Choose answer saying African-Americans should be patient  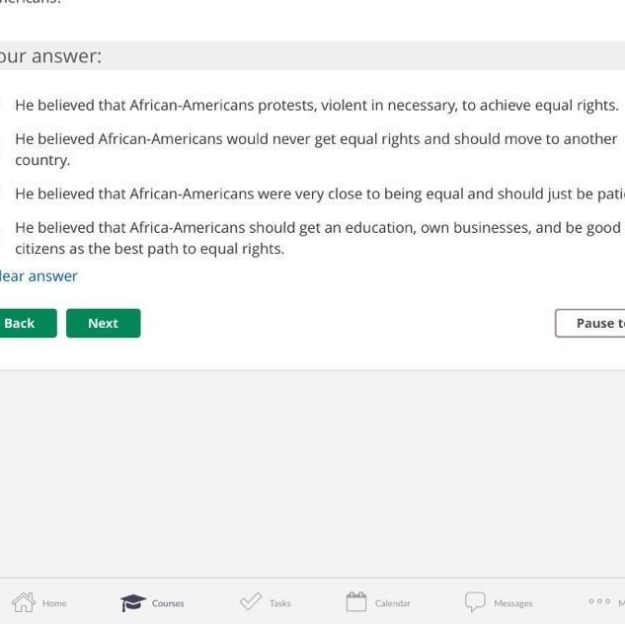click(316, 194)
